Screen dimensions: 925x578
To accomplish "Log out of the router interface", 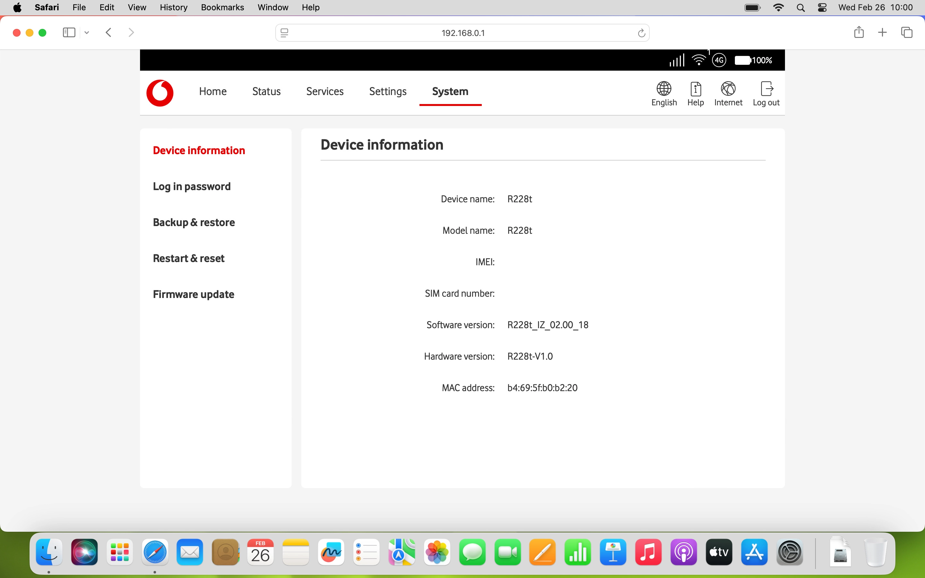I will pos(766,94).
